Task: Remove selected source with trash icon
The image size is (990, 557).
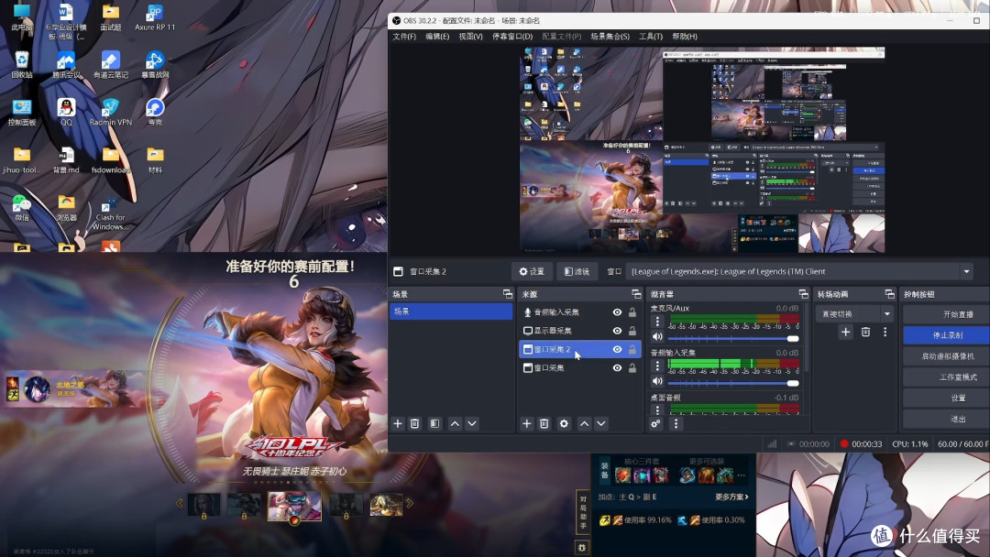Action: [544, 424]
